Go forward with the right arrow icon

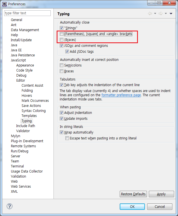click(161, 13)
